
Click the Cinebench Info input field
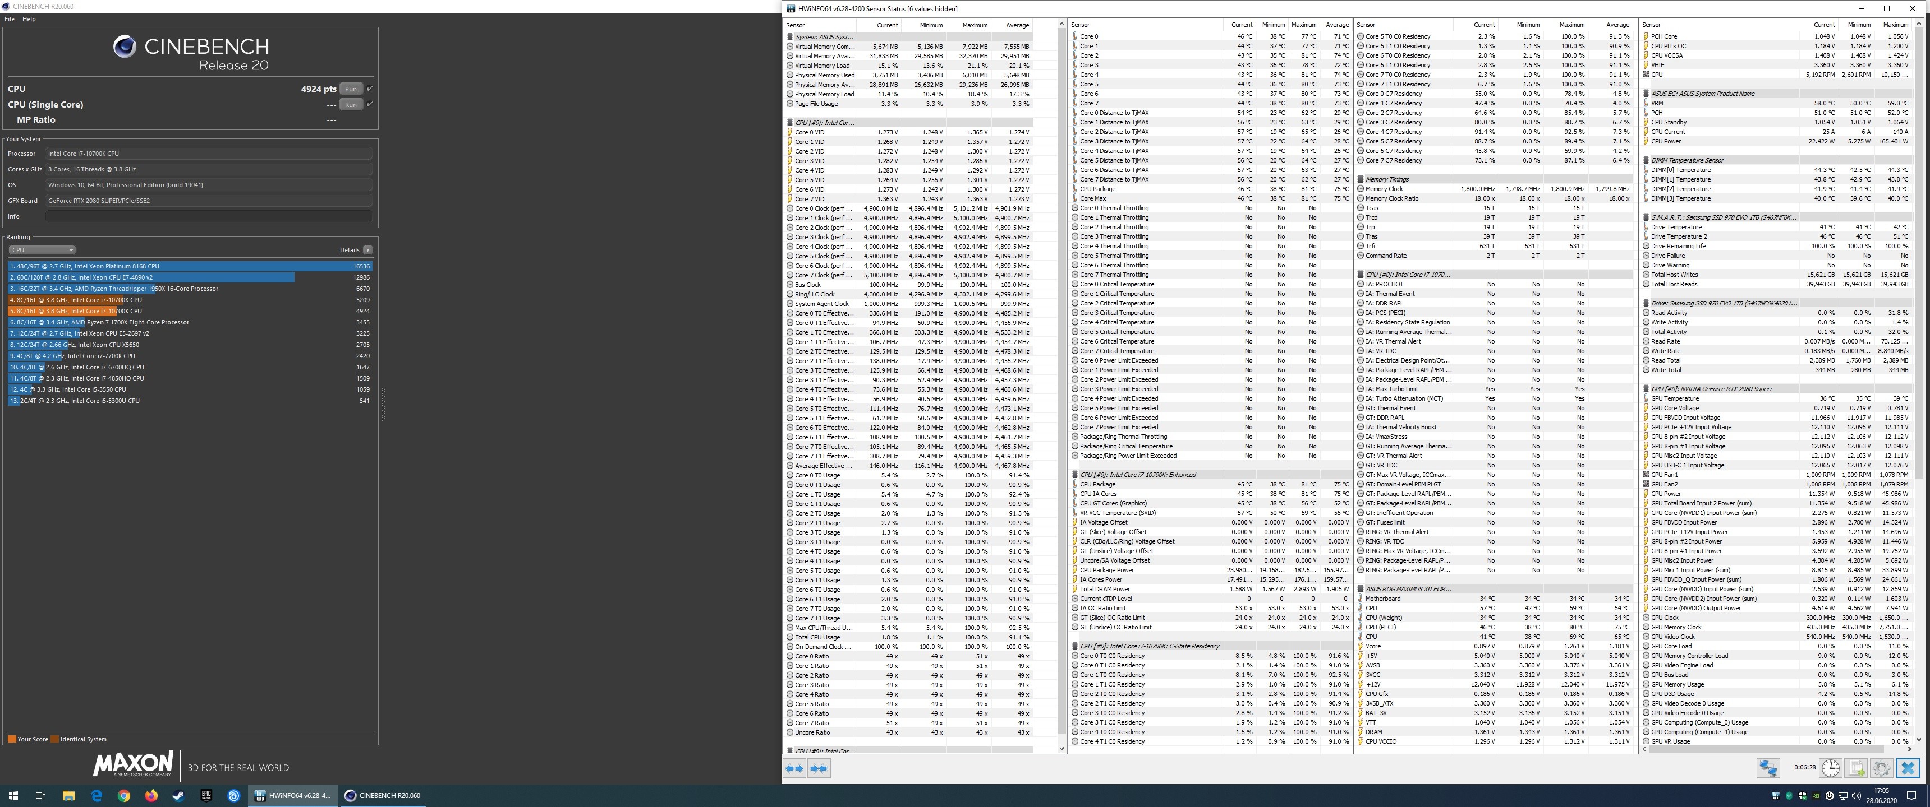tap(208, 216)
